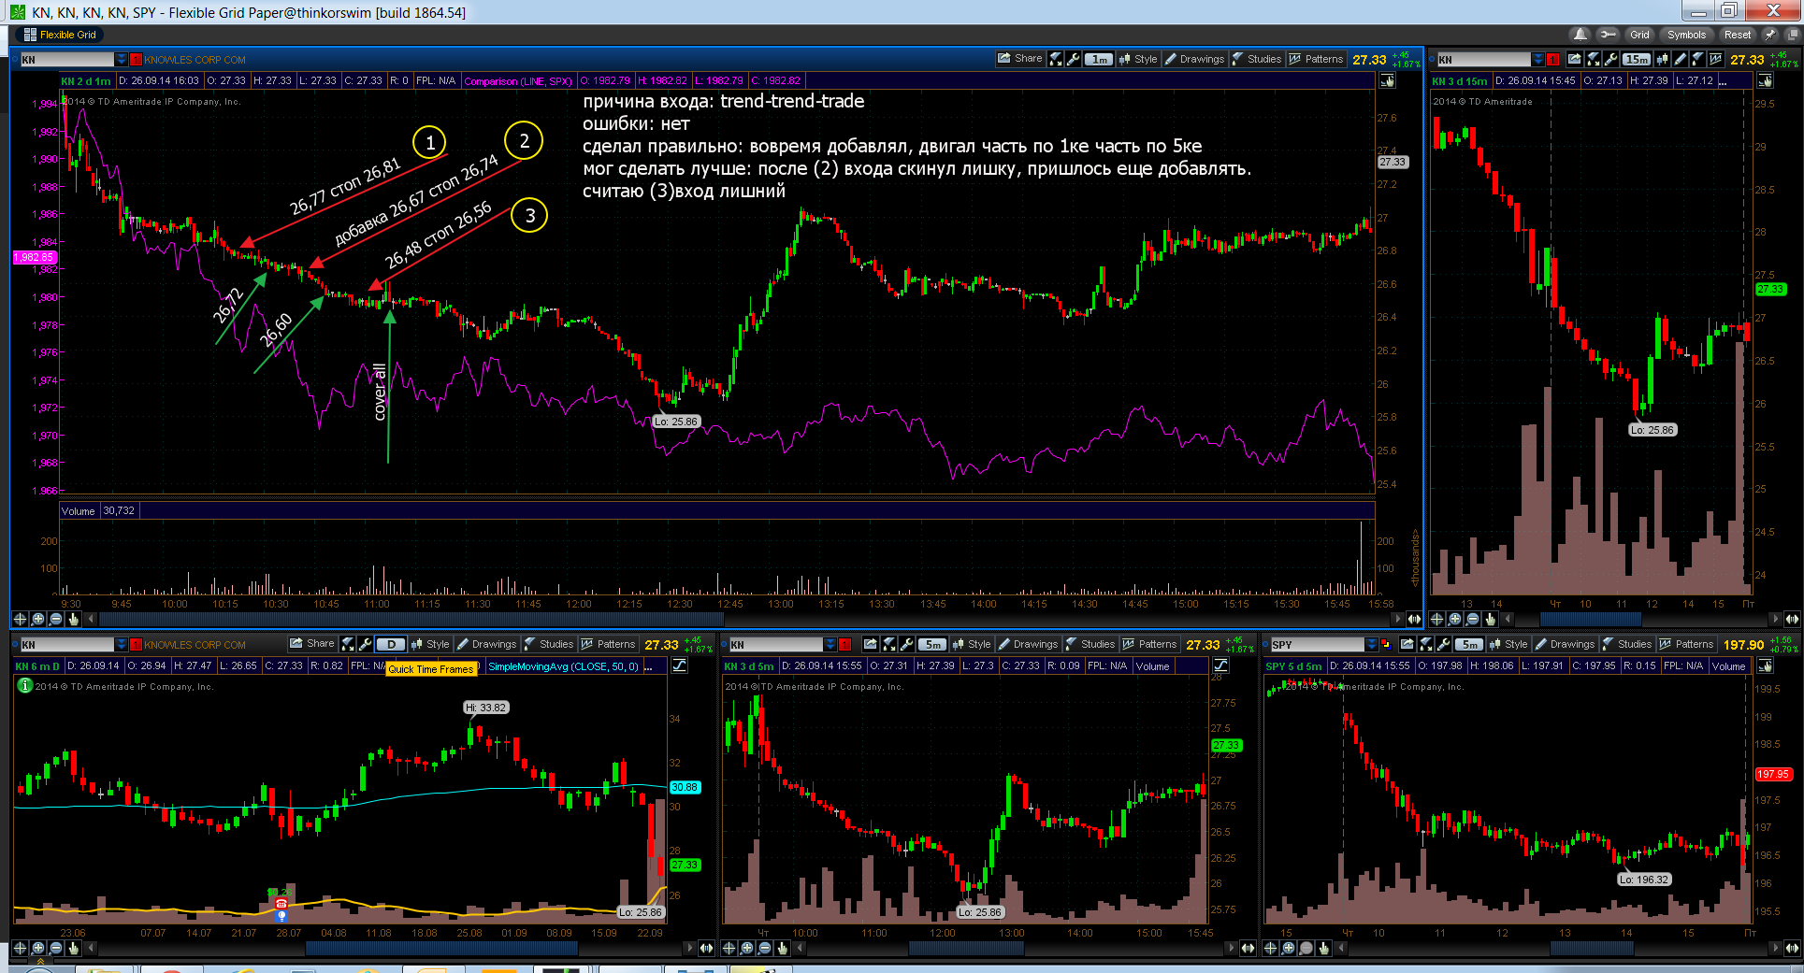
Task: Open Style menu on KN 1m chart
Action: tap(1138, 59)
